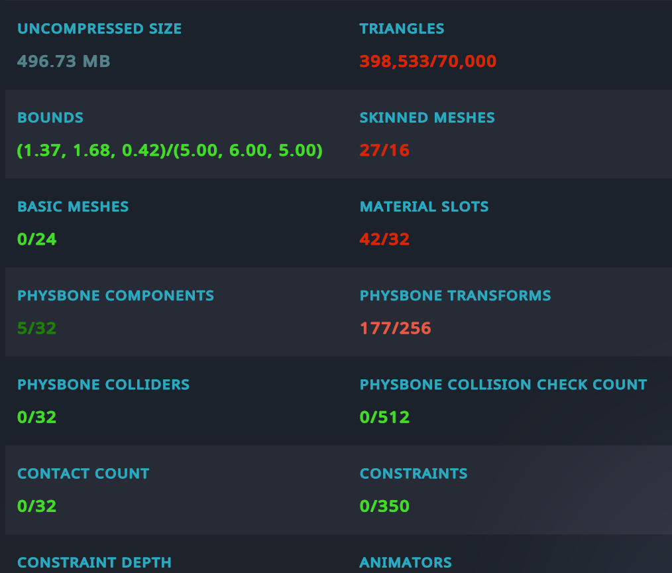Click the 398,533/70,000 triangles value
672x573 pixels.
(x=427, y=61)
